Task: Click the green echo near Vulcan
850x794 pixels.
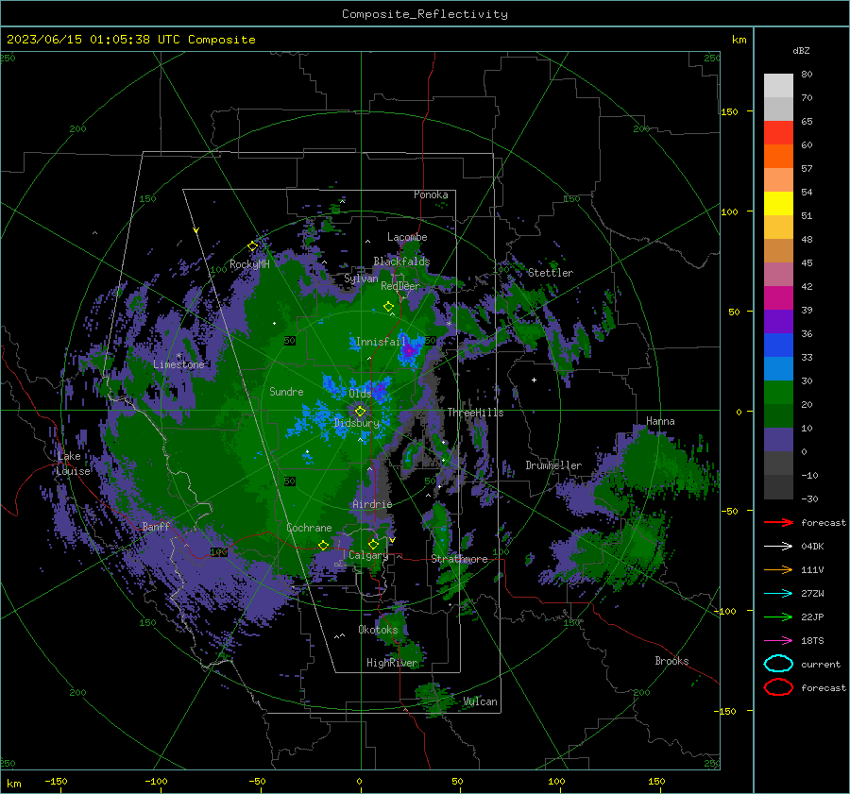Action: (x=434, y=698)
